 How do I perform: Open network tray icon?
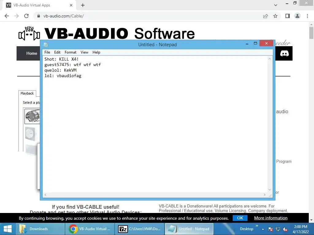tap(278, 229)
